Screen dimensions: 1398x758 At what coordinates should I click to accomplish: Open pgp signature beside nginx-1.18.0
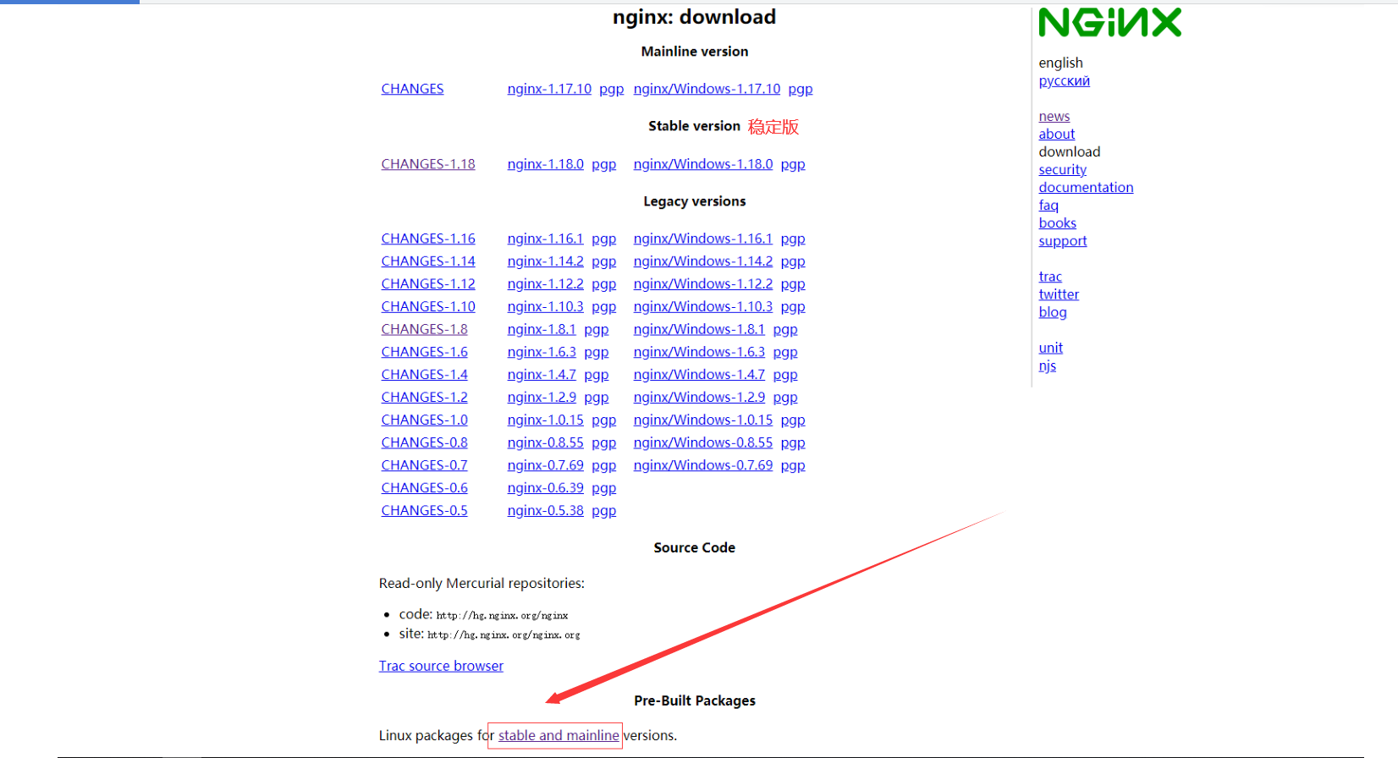(603, 164)
